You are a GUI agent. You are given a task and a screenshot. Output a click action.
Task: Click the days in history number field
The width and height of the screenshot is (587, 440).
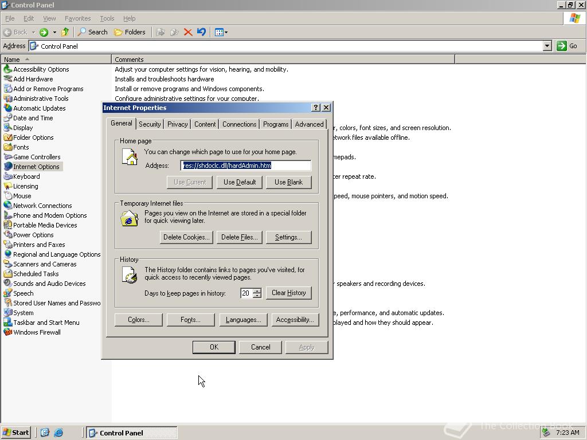click(246, 293)
